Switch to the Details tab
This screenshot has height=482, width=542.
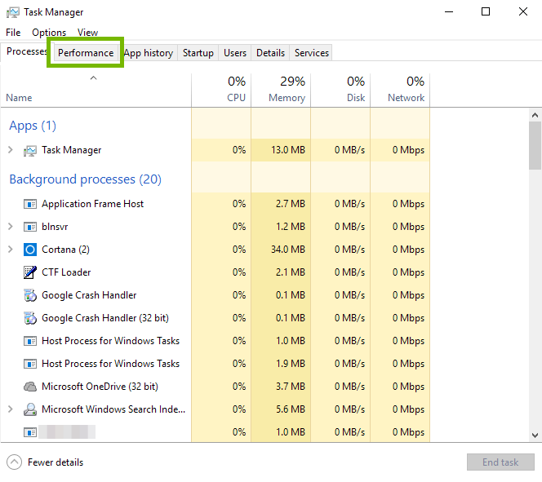271,53
